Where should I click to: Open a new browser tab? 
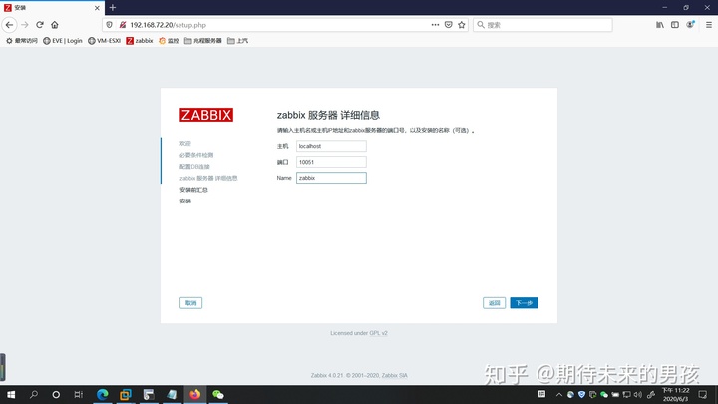113,8
